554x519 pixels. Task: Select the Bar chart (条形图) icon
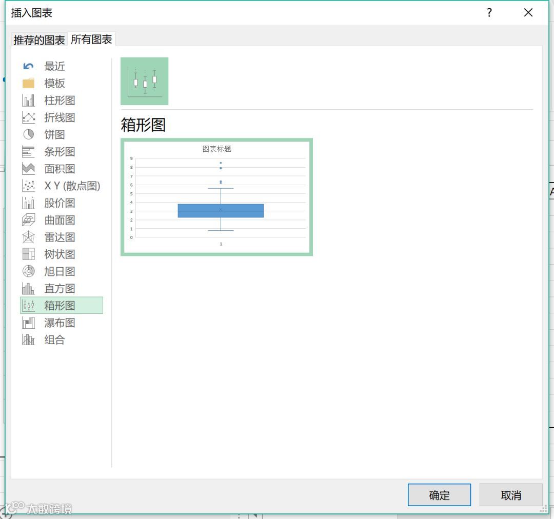(x=28, y=152)
